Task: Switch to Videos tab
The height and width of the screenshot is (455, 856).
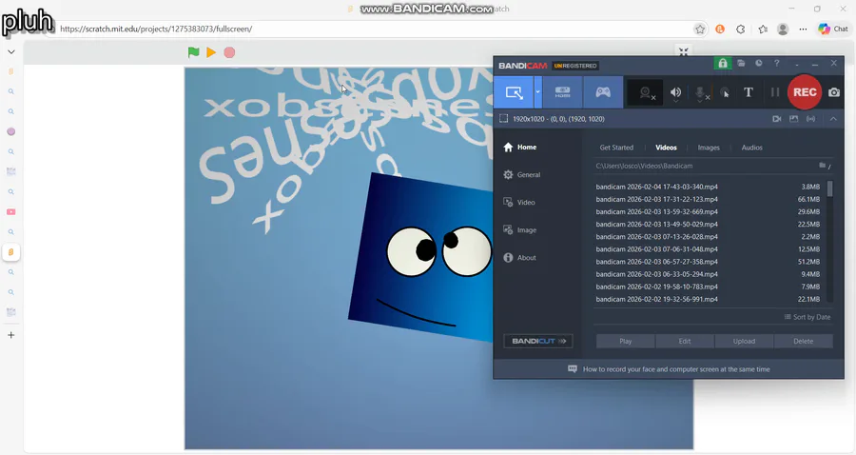Action: (666, 148)
